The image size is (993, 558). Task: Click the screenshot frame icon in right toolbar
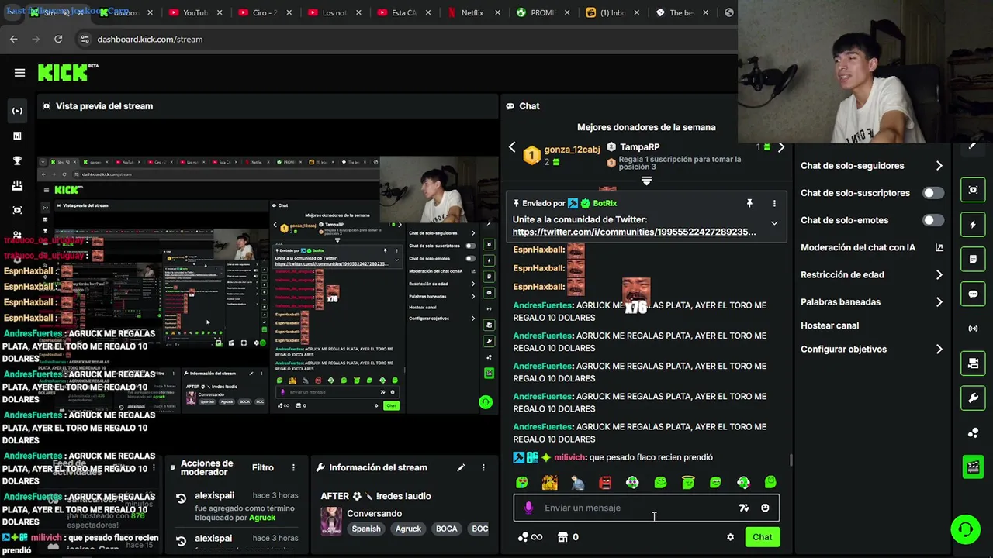973,190
